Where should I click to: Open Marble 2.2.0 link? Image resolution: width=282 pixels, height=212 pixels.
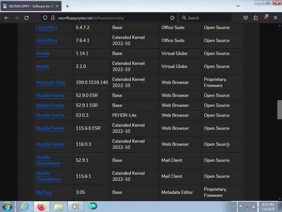[x=43, y=67]
